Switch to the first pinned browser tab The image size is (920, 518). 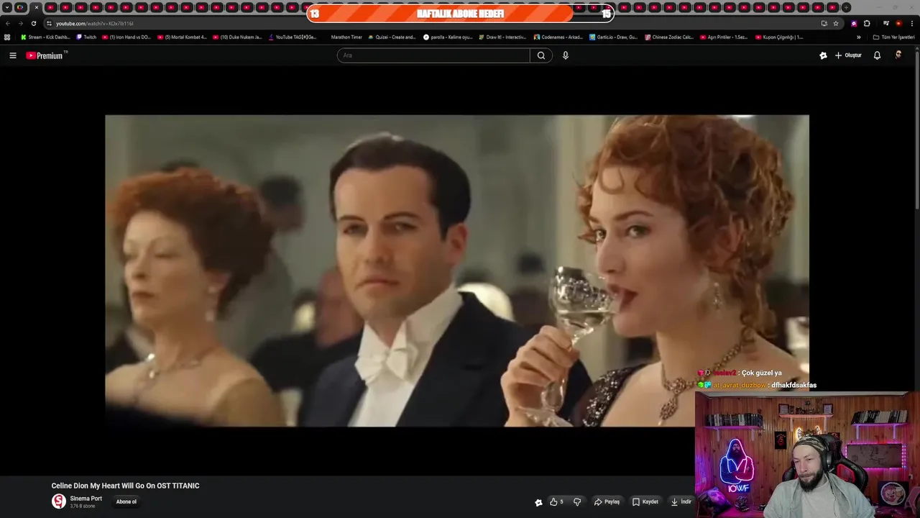20,7
